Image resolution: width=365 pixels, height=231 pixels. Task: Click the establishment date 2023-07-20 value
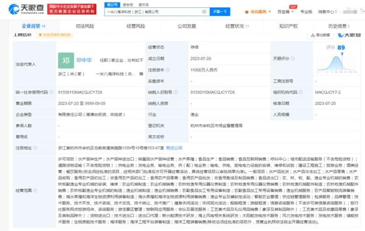(x=201, y=59)
